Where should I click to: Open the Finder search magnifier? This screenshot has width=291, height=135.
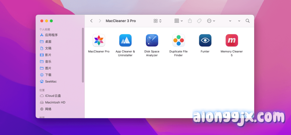coord(248,21)
